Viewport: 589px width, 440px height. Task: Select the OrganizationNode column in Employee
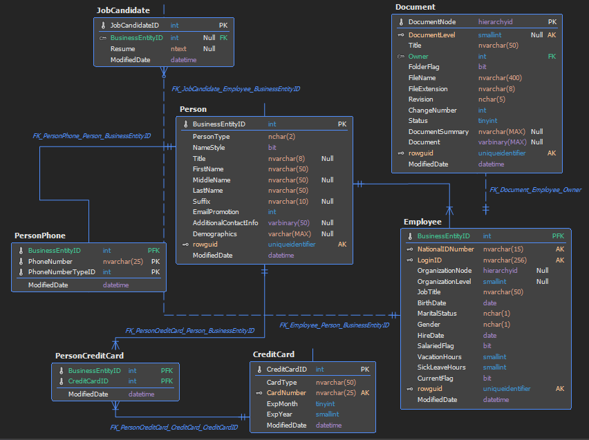(x=486, y=271)
